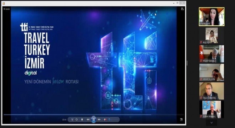Click the fast-forward next button
The width and height of the screenshot is (235, 128).
coord(99,119)
